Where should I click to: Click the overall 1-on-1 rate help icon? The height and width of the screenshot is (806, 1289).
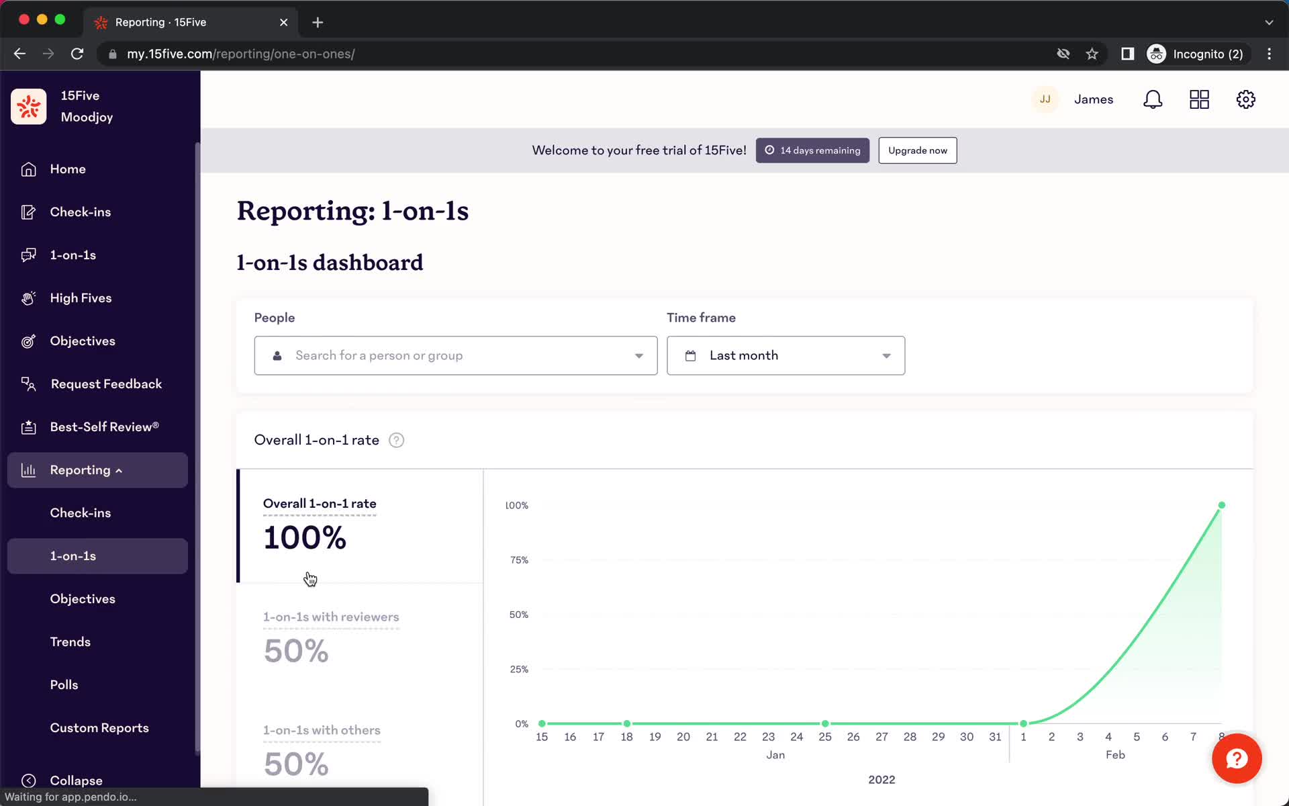point(396,439)
